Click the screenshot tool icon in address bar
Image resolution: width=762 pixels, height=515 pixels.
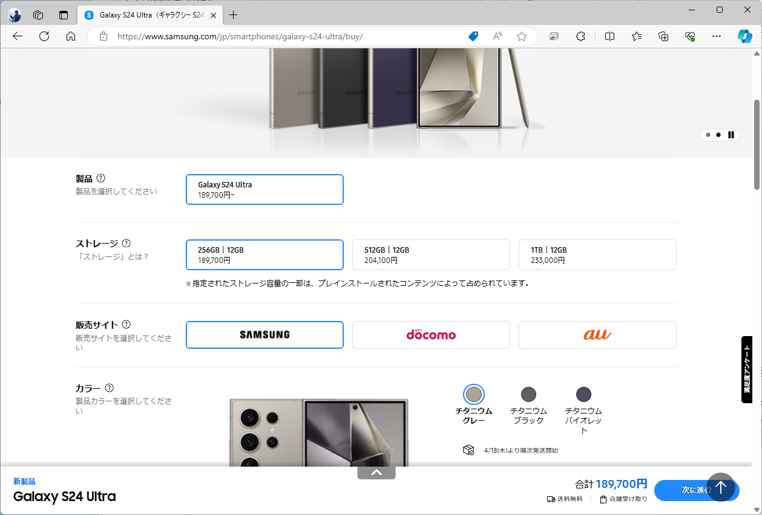(x=554, y=36)
